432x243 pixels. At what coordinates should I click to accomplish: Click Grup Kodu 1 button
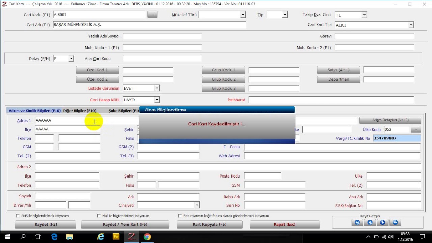click(x=224, y=70)
